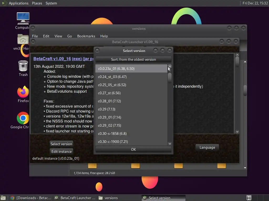Viewport: 269px width, 201px height.
Task: Click Select version button in launcher
Action: 61,144
